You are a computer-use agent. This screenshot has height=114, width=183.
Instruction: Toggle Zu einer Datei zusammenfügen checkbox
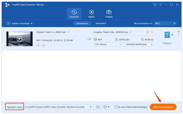coord(116,107)
